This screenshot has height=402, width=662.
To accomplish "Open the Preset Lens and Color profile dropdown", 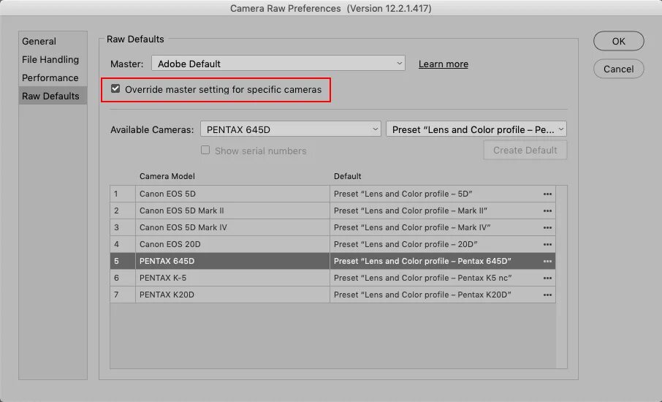I will (476, 129).
